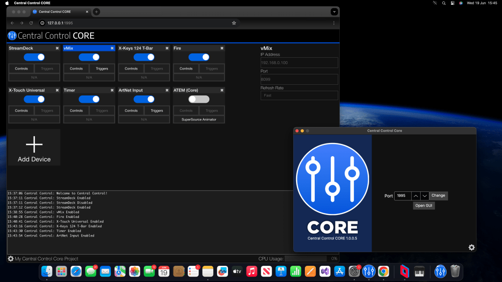Disable the ArtNet Input toggle

[x=144, y=99]
